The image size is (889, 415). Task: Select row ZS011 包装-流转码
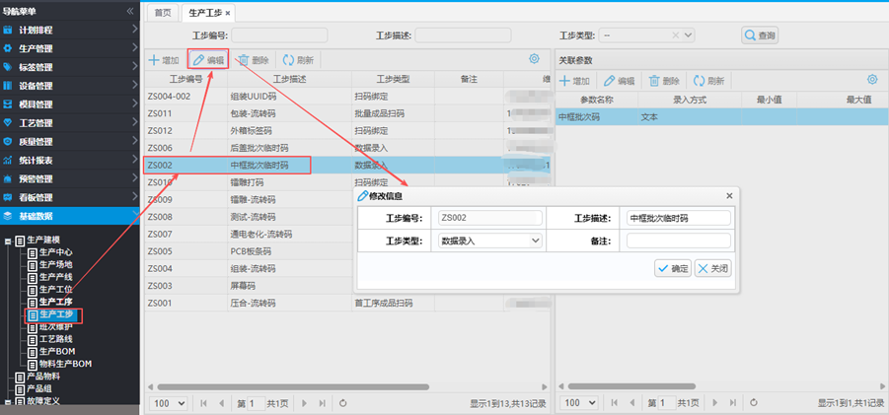coord(347,113)
